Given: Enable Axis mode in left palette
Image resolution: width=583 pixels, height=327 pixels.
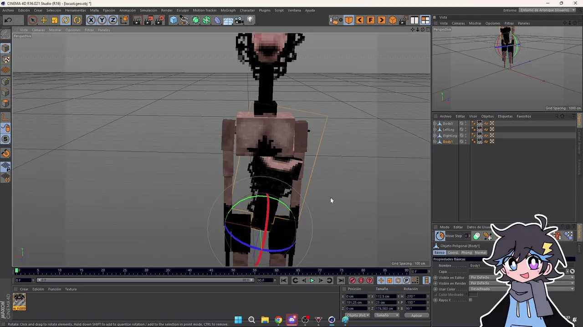Looking at the screenshot, I should tap(5, 118).
